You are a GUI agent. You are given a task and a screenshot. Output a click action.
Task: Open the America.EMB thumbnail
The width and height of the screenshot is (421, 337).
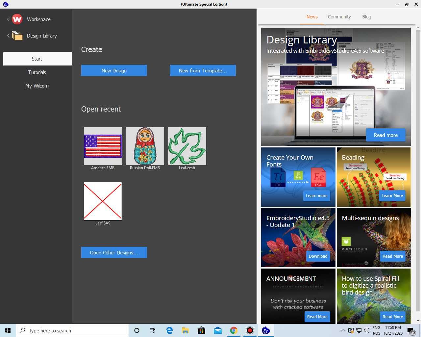coord(103,146)
